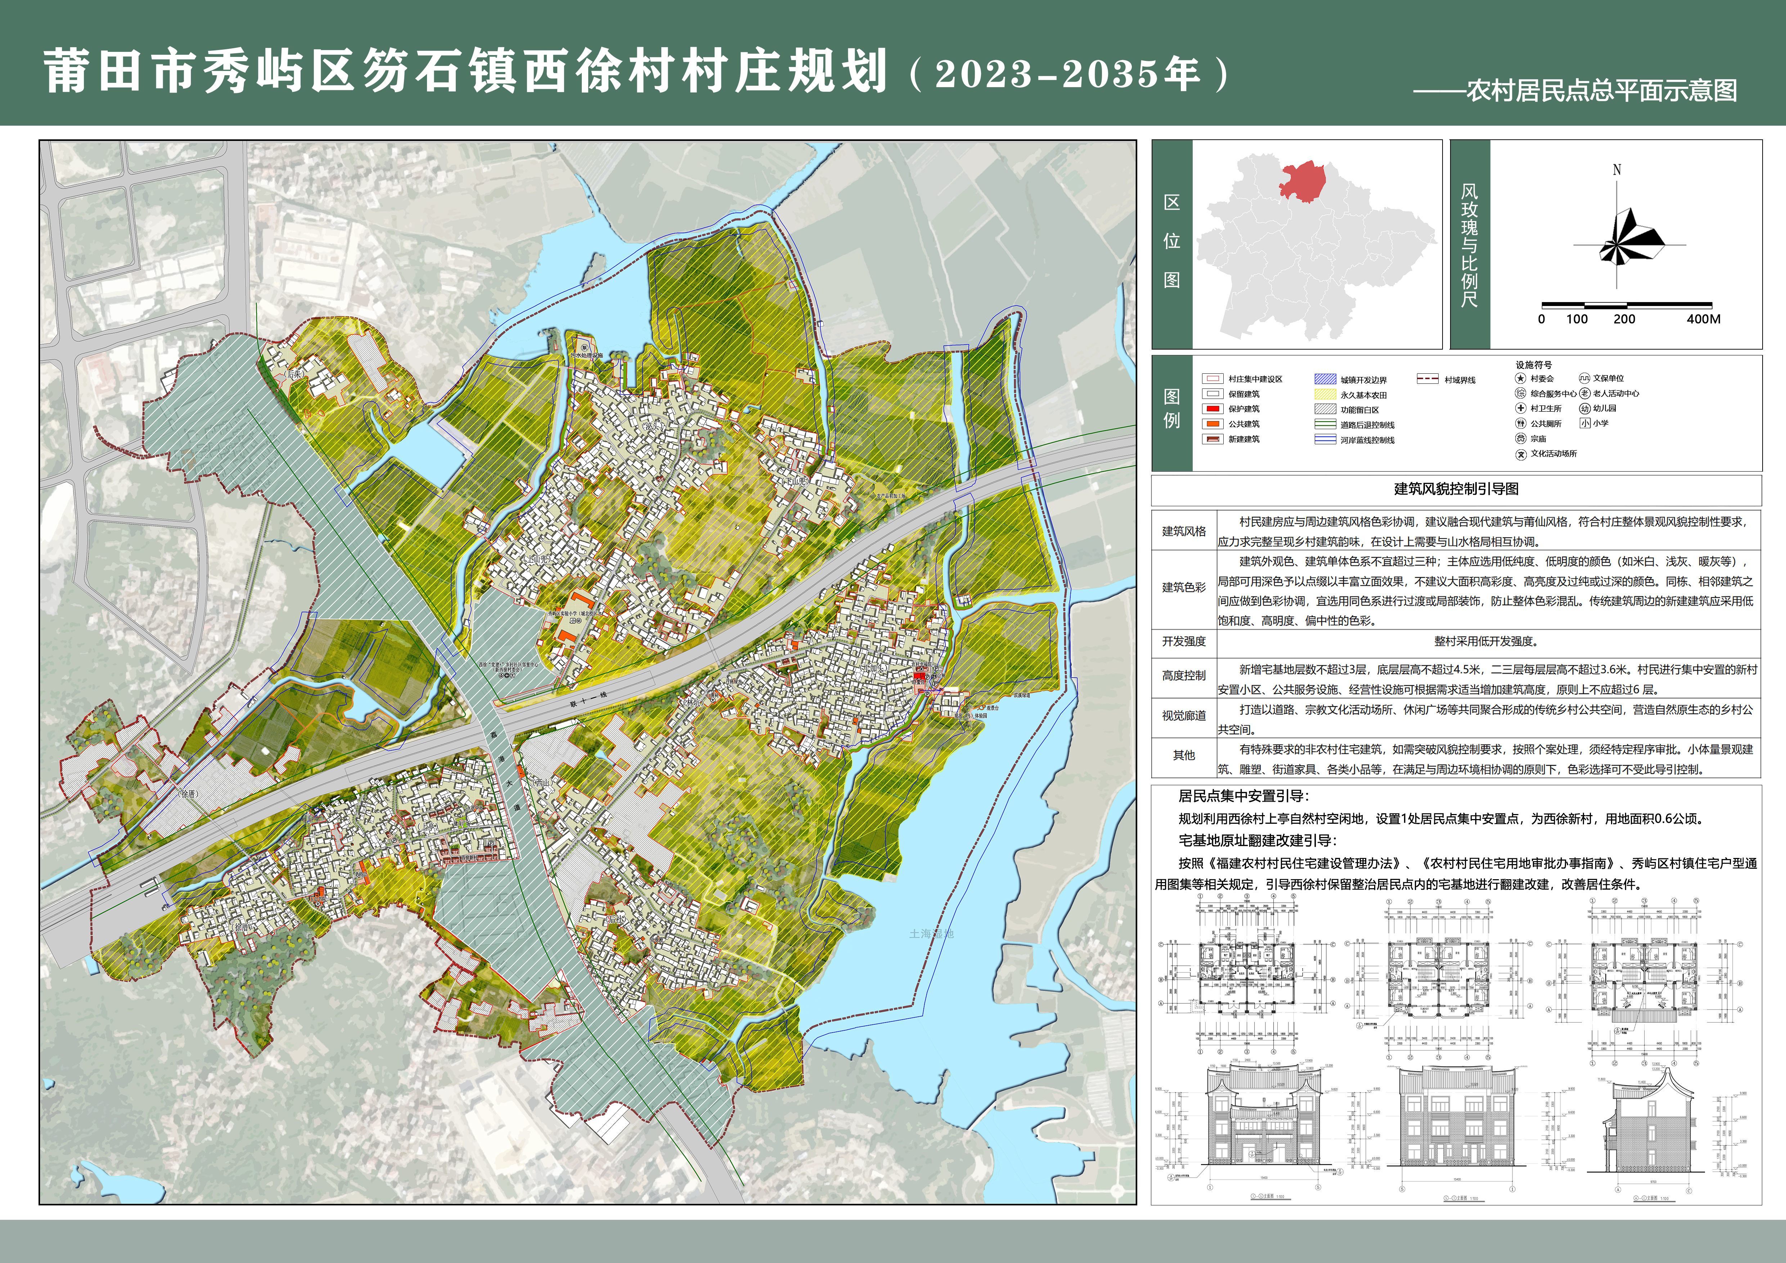Click the 公共厕所 legend symbol
Image resolution: width=1786 pixels, height=1263 pixels.
(1521, 424)
